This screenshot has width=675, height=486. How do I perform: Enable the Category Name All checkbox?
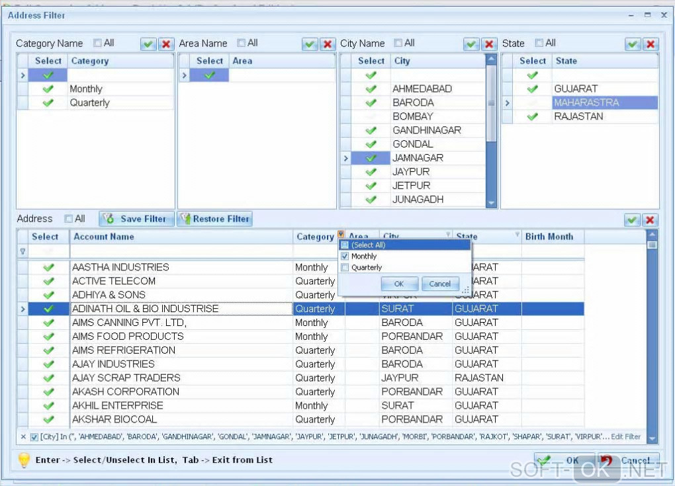[98, 43]
